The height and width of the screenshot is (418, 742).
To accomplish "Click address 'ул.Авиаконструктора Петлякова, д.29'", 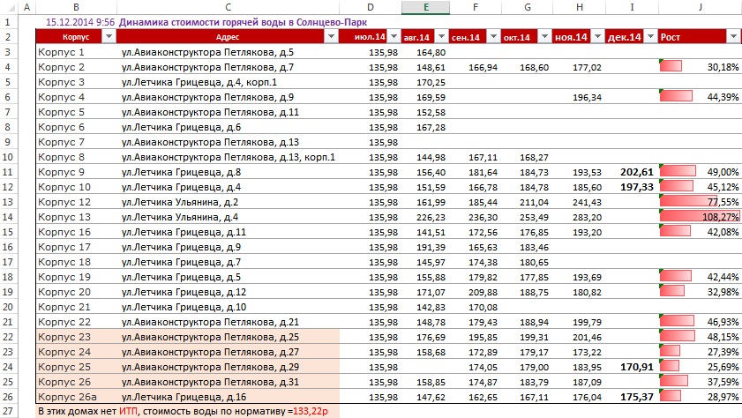I will pos(210,367).
